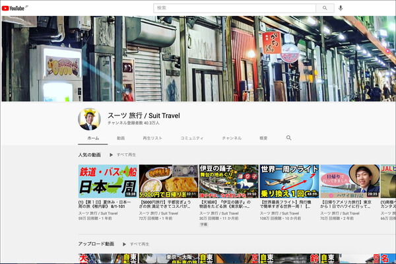Switch to the 動画 tab

click(121, 138)
